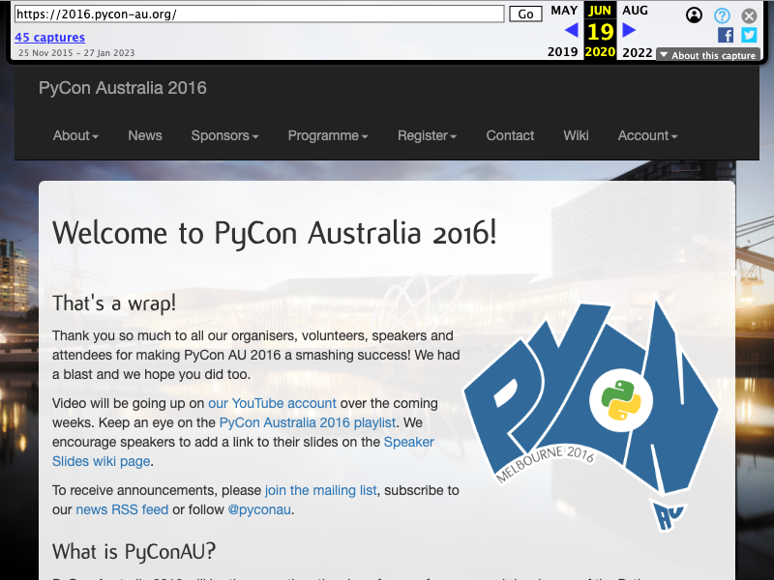774x580 pixels.
Task: Open the Wayback user account icon
Action: (x=694, y=15)
